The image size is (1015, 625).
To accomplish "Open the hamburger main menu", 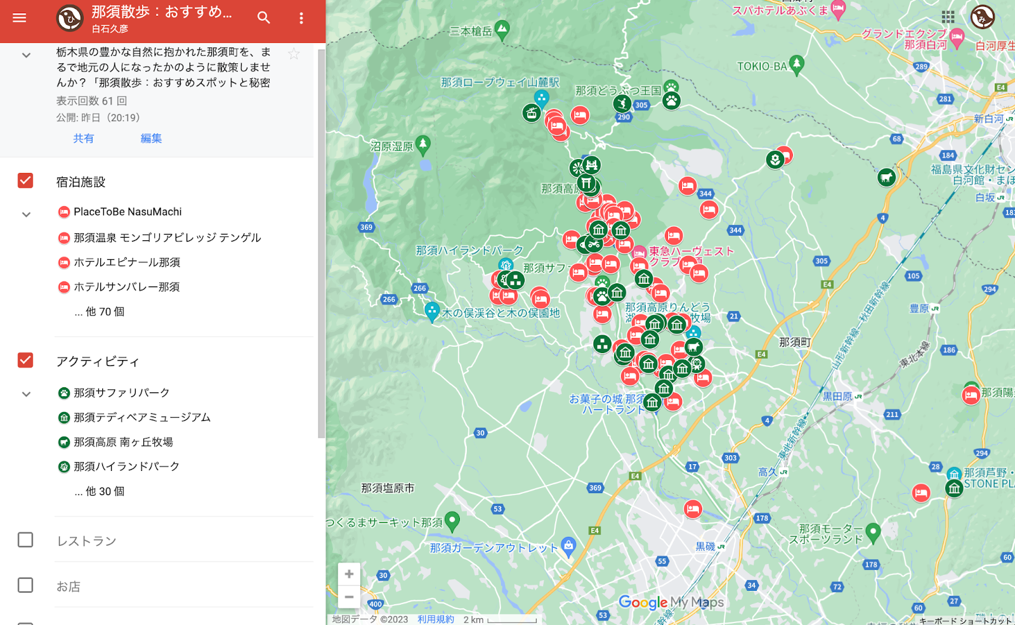I will 20,18.
